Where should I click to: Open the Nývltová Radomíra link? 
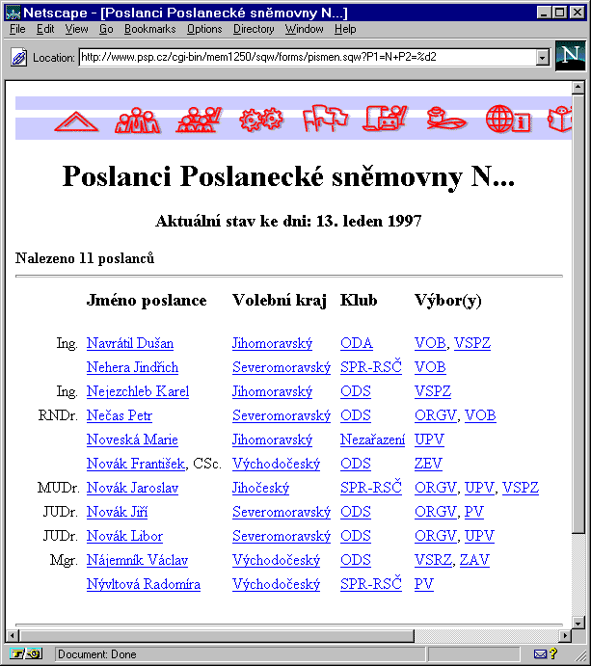tap(144, 584)
